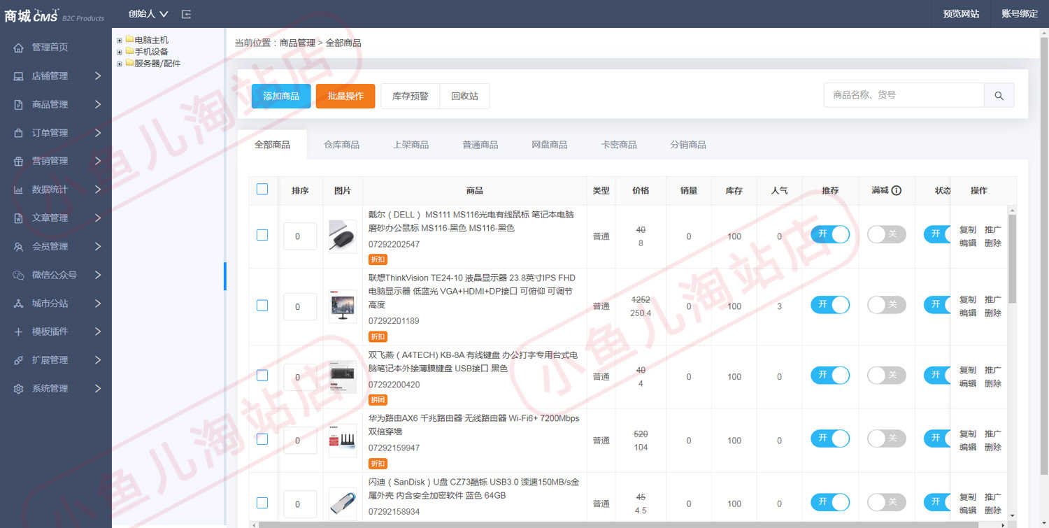Check the box for the A4TECH KB-8A row
The width and height of the screenshot is (1049, 528).
coord(262,376)
